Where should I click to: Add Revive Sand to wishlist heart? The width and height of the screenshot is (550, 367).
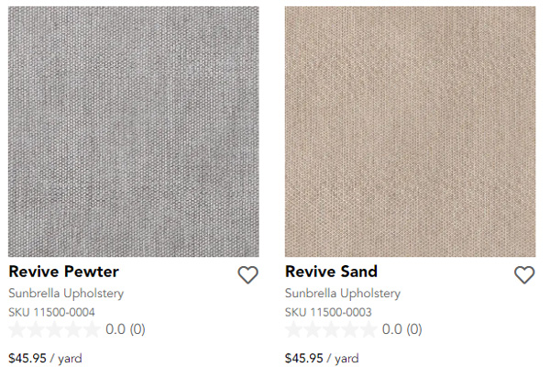pyautogui.click(x=524, y=274)
